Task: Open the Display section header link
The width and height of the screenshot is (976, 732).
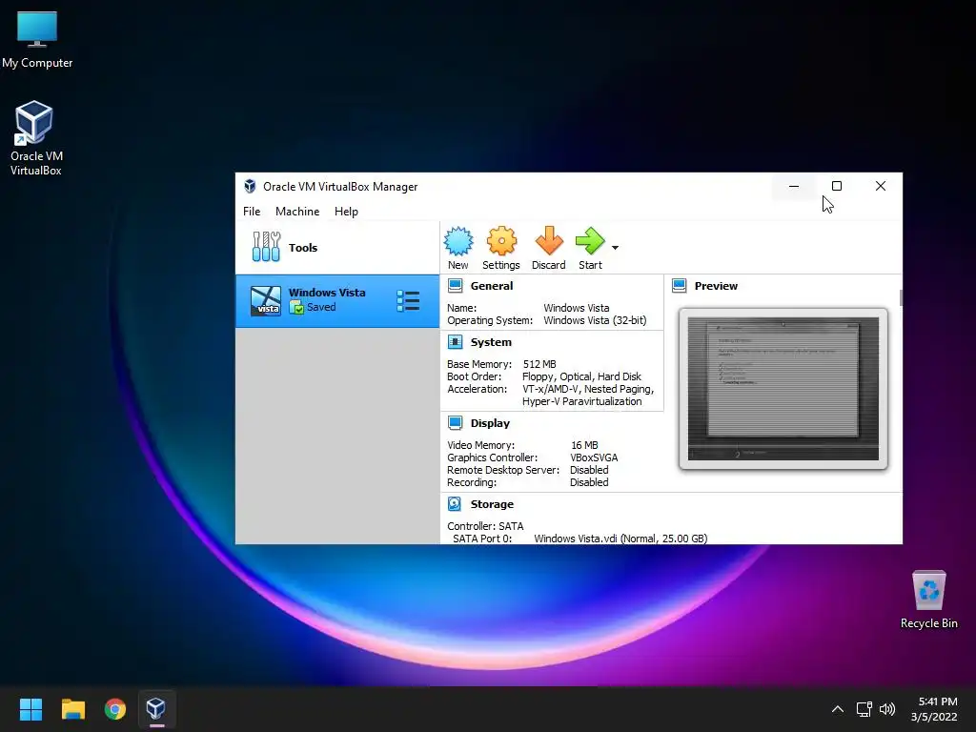Action: pyautogui.click(x=490, y=423)
